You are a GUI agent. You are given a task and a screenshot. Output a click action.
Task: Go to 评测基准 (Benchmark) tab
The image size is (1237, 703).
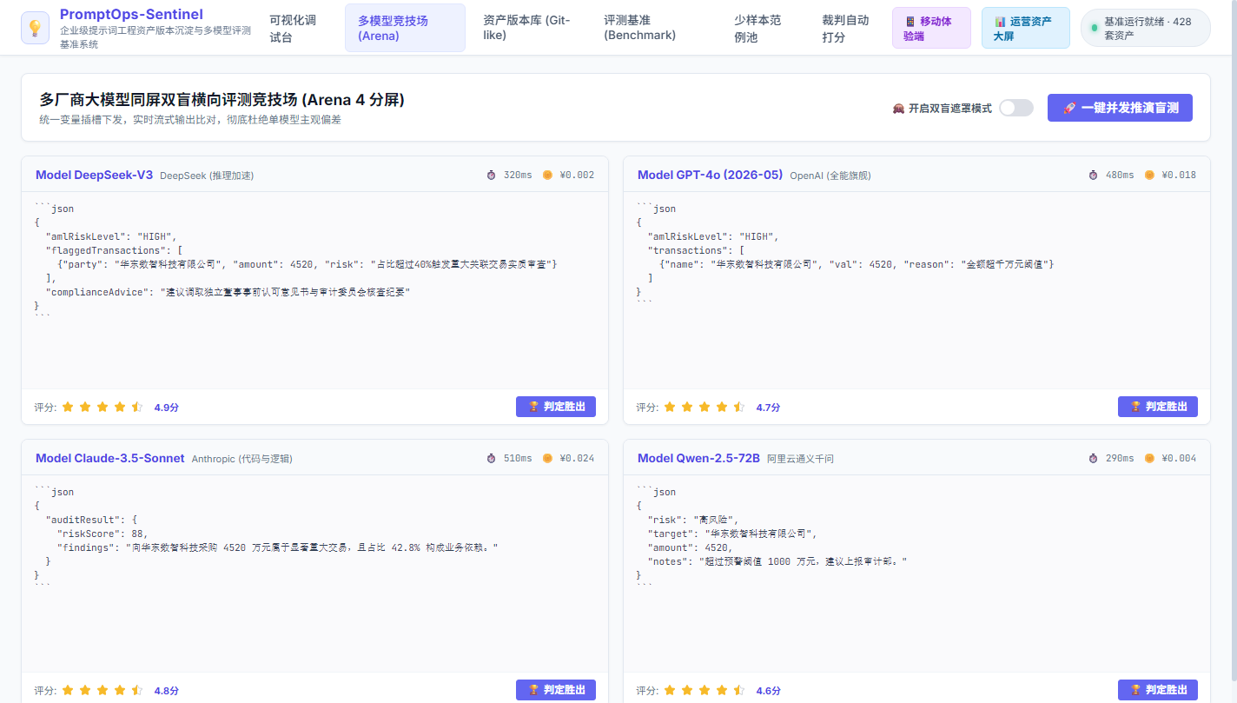tap(653, 28)
